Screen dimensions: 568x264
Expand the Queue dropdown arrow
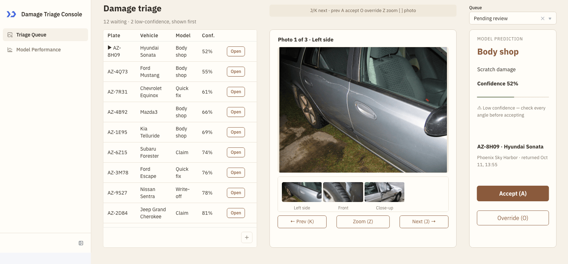(550, 18)
